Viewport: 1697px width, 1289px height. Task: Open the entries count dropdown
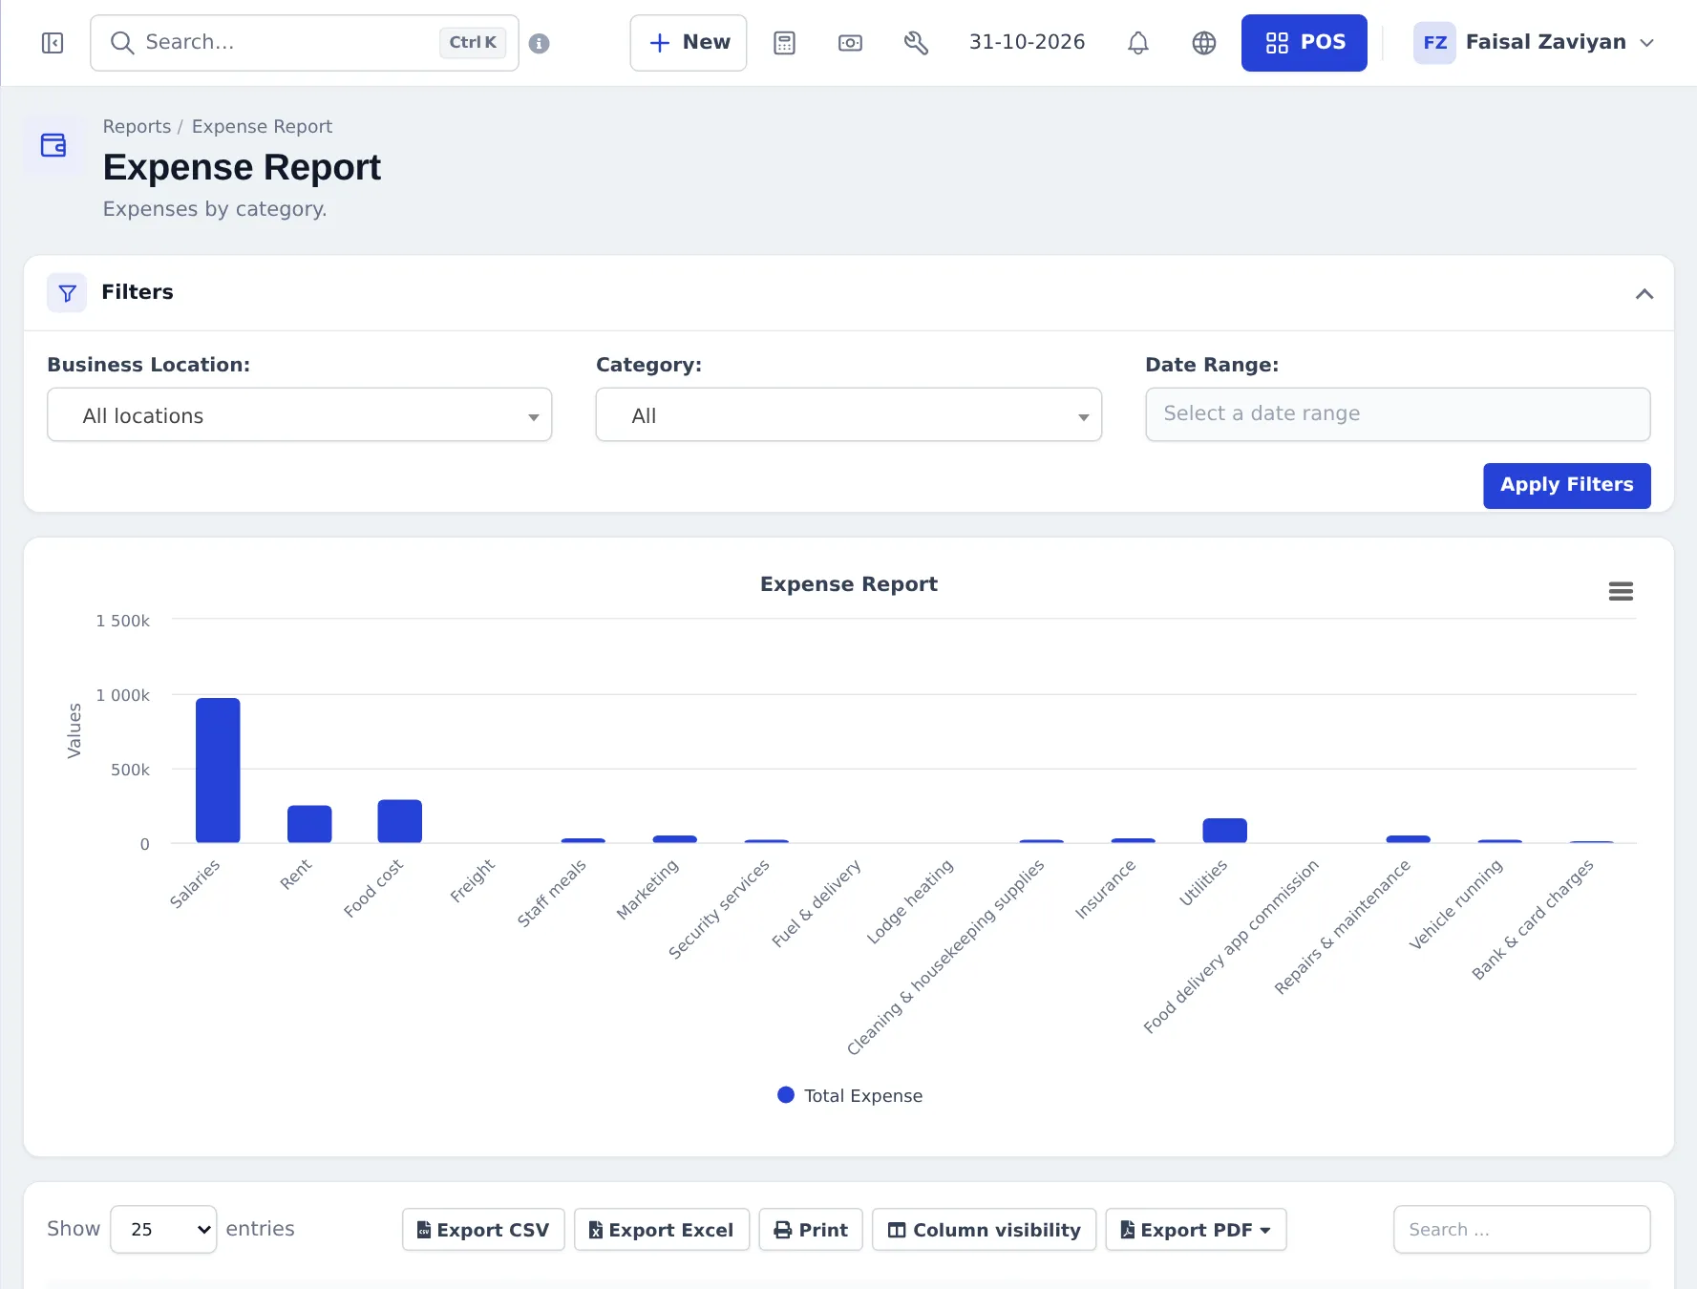[163, 1229]
